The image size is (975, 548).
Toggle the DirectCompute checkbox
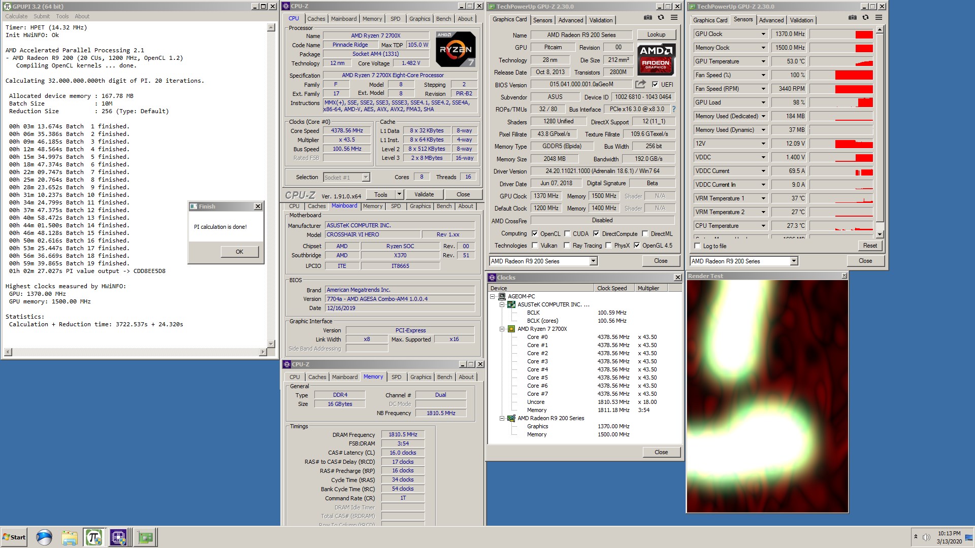tap(596, 234)
